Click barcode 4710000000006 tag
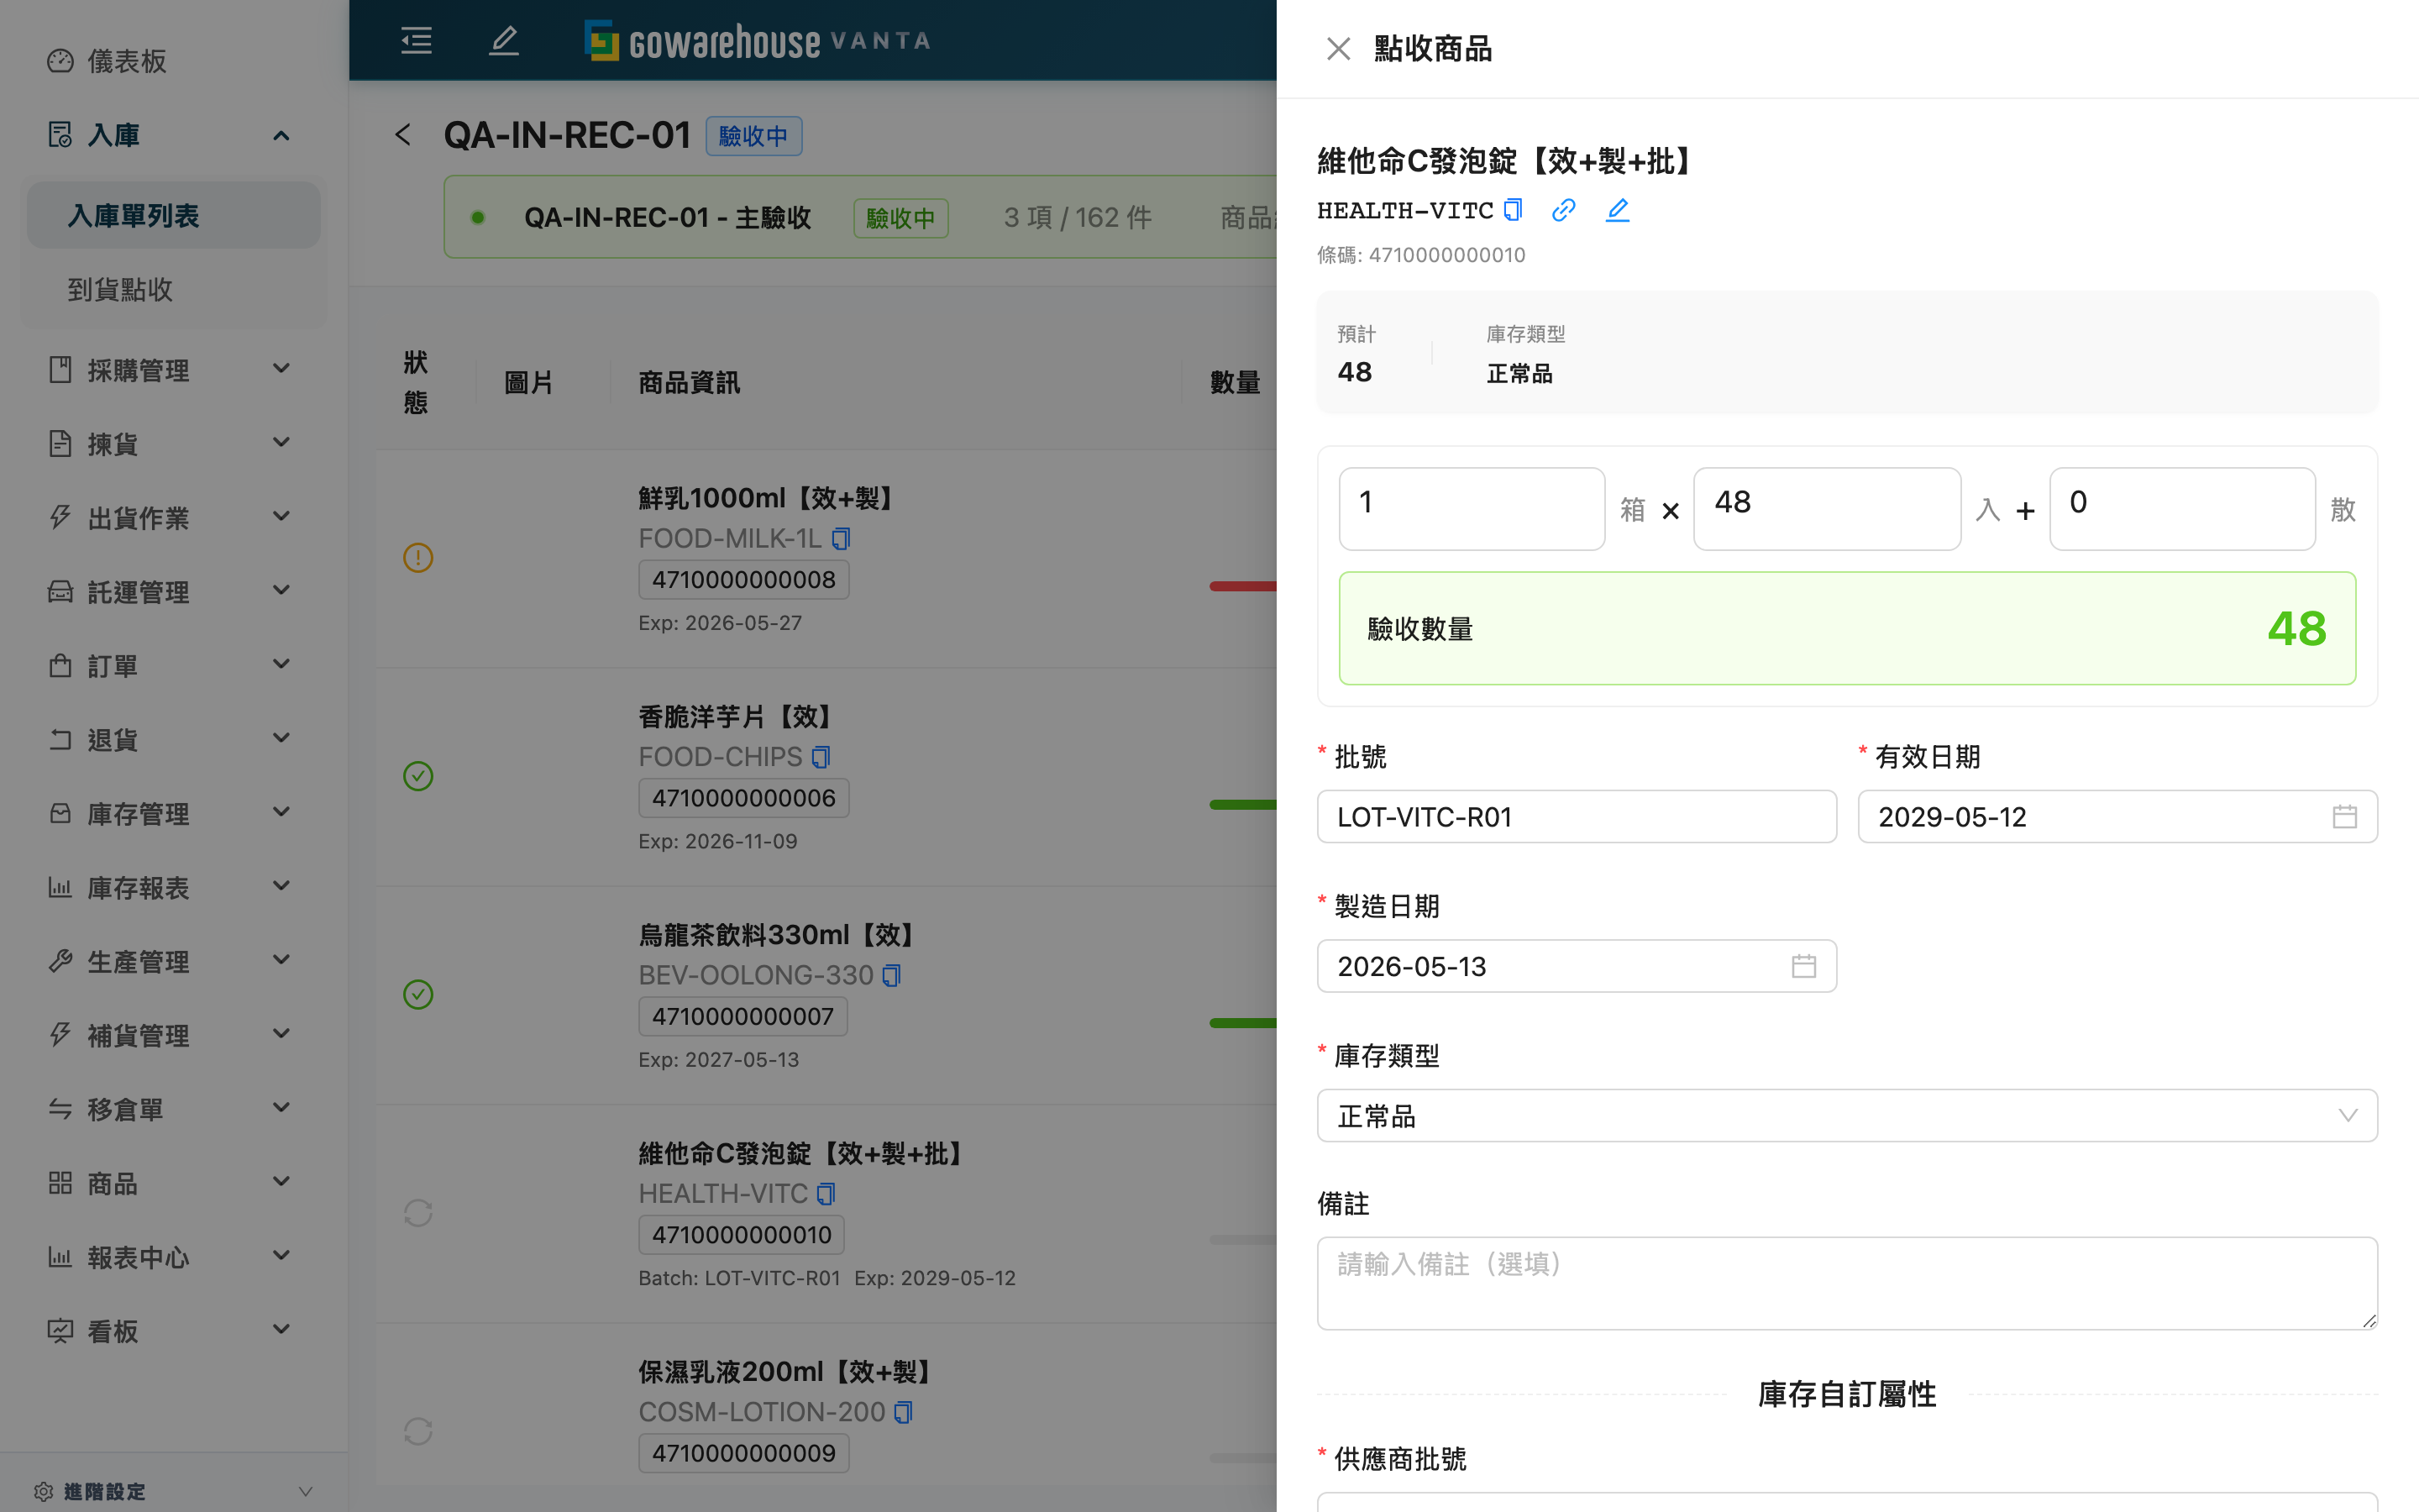Viewport: 2419px width, 1512px height. [743, 798]
